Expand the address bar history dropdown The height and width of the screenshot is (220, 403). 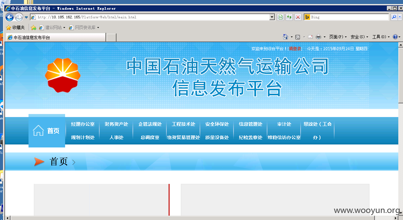272,17
